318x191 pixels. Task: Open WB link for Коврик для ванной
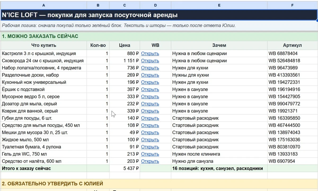coord(150,111)
